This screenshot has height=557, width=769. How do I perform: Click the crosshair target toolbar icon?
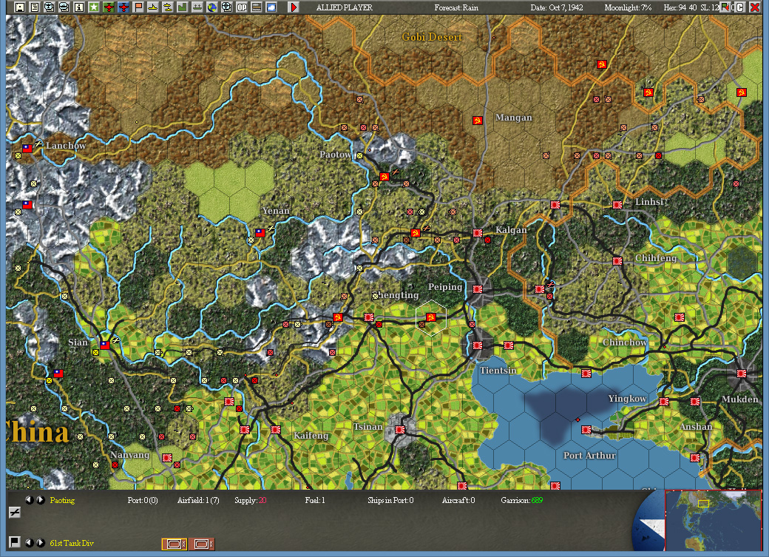tap(226, 7)
